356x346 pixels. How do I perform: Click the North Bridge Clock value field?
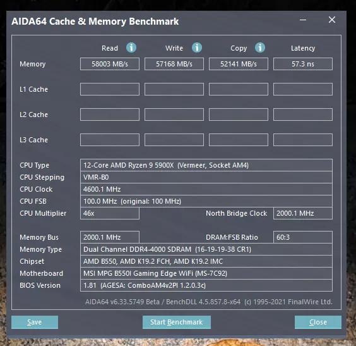(x=303, y=213)
